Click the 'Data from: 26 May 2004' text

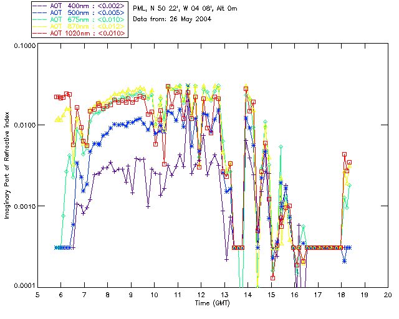point(172,19)
